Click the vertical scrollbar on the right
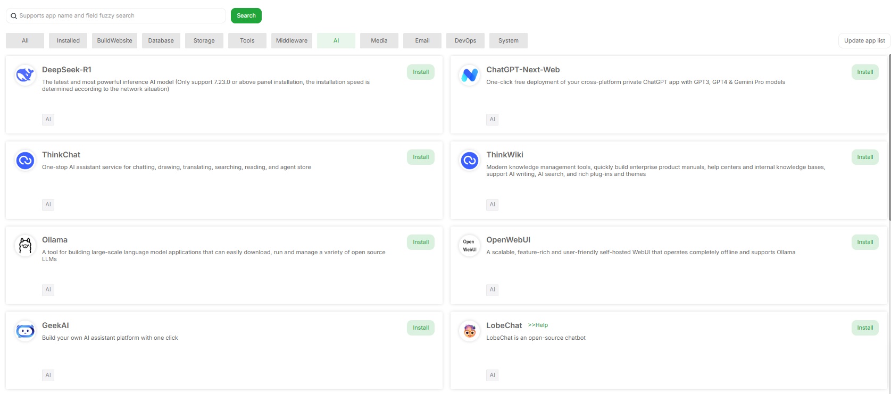 [889, 137]
